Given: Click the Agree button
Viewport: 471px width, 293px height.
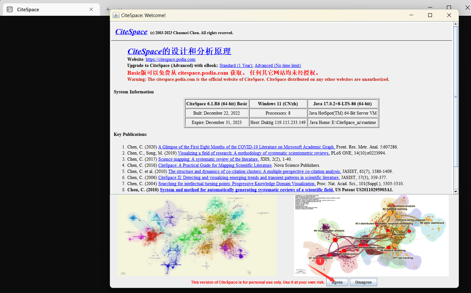Looking at the screenshot, I should [337, 282].
